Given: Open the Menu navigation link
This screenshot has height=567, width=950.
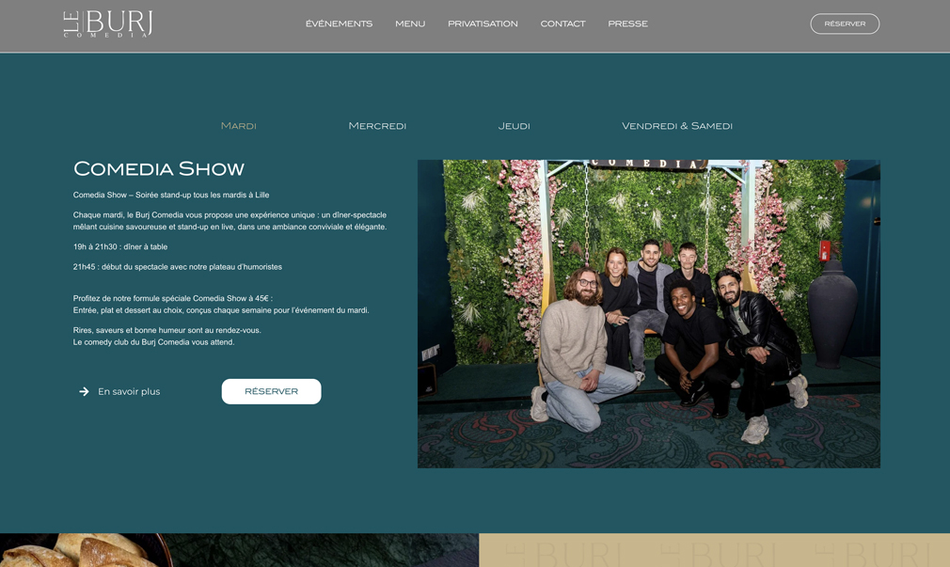Looking at the screenshot, I should tap(410, 24).
